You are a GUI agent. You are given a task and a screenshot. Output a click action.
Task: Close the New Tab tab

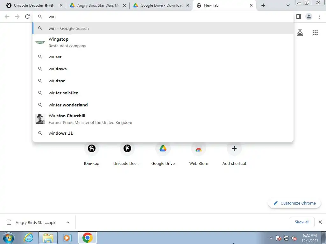251,5
